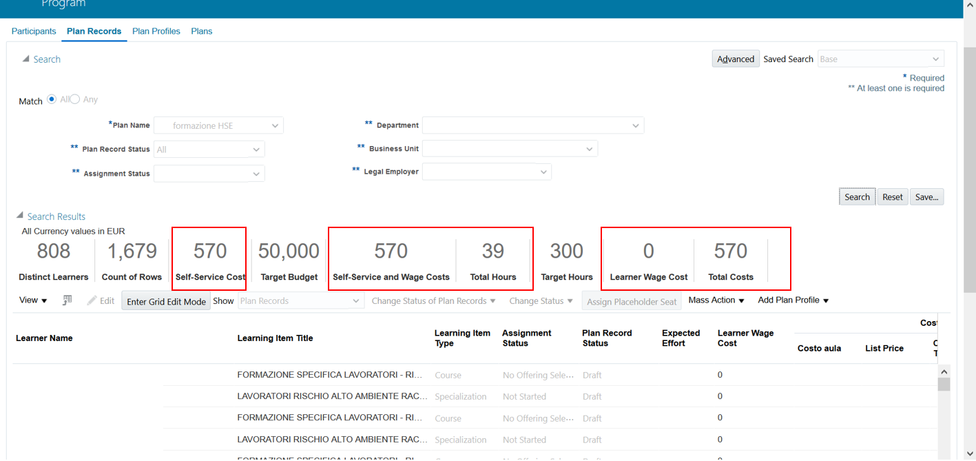The width and height of the screenshot is (976, 461).
Task: Click the 1,679 Count of Rows tile
Action: 132,260
